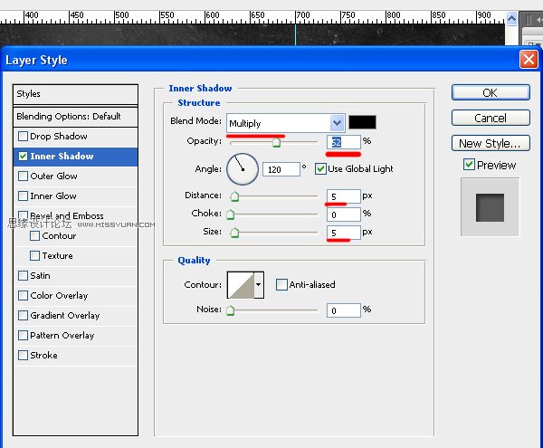Screen dimensions: 543x448
Task: Click the Choke value field
Action: pyautogui.click(x=344, y=214)
